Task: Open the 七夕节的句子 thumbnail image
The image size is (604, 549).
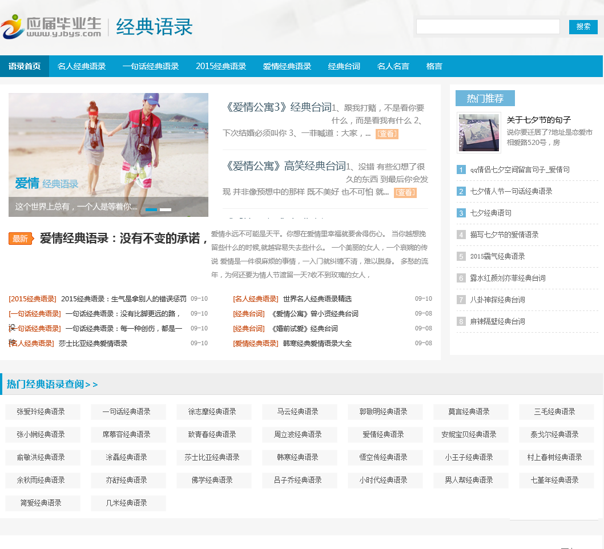Action: coord(479,132)
